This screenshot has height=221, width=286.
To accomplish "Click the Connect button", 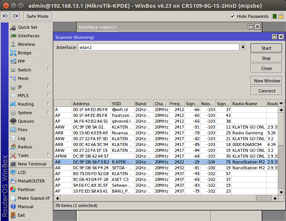I will (266, 91).
